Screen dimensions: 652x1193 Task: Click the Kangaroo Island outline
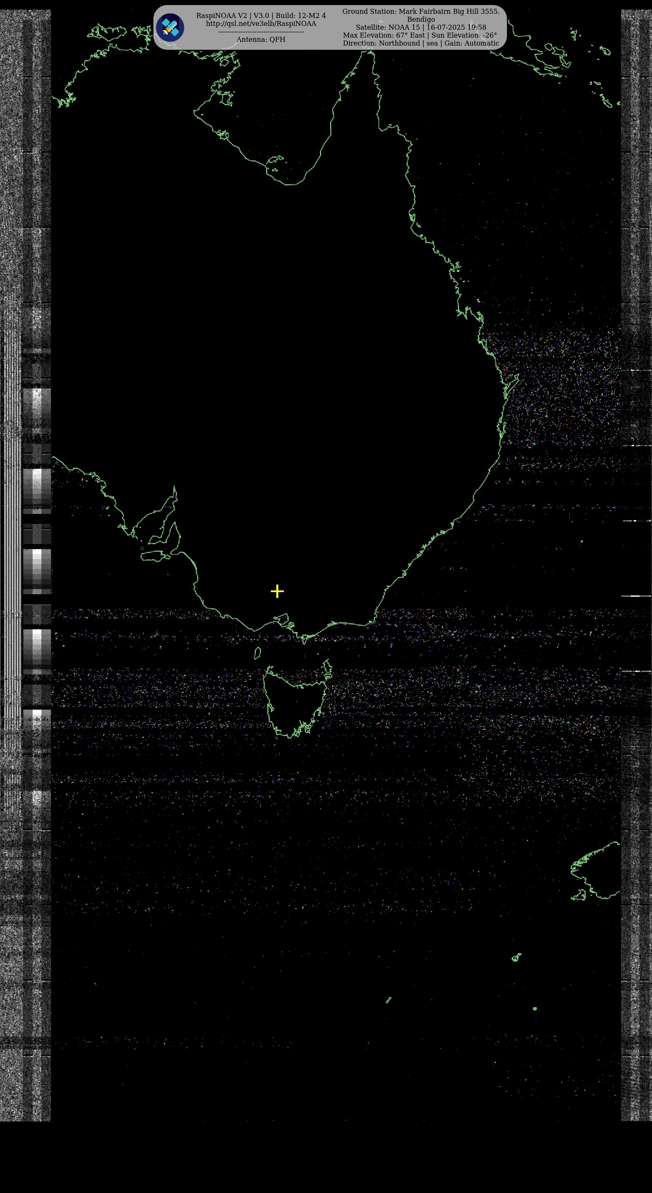tap(154, 556)
